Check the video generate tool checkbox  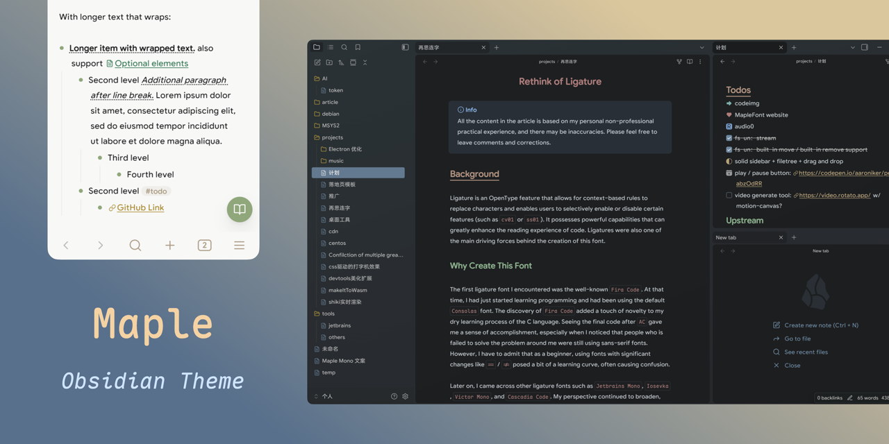tap(729, 196)
